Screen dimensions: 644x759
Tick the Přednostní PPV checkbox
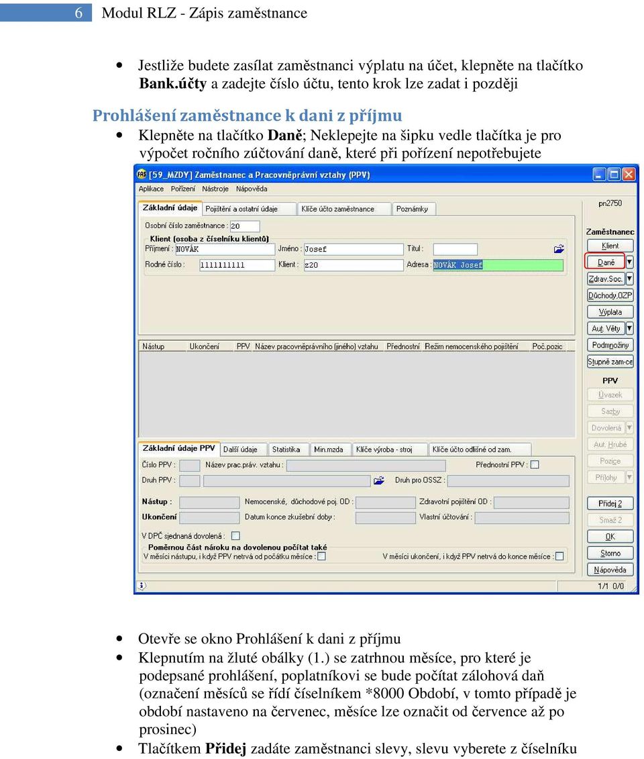click(535, 464)
